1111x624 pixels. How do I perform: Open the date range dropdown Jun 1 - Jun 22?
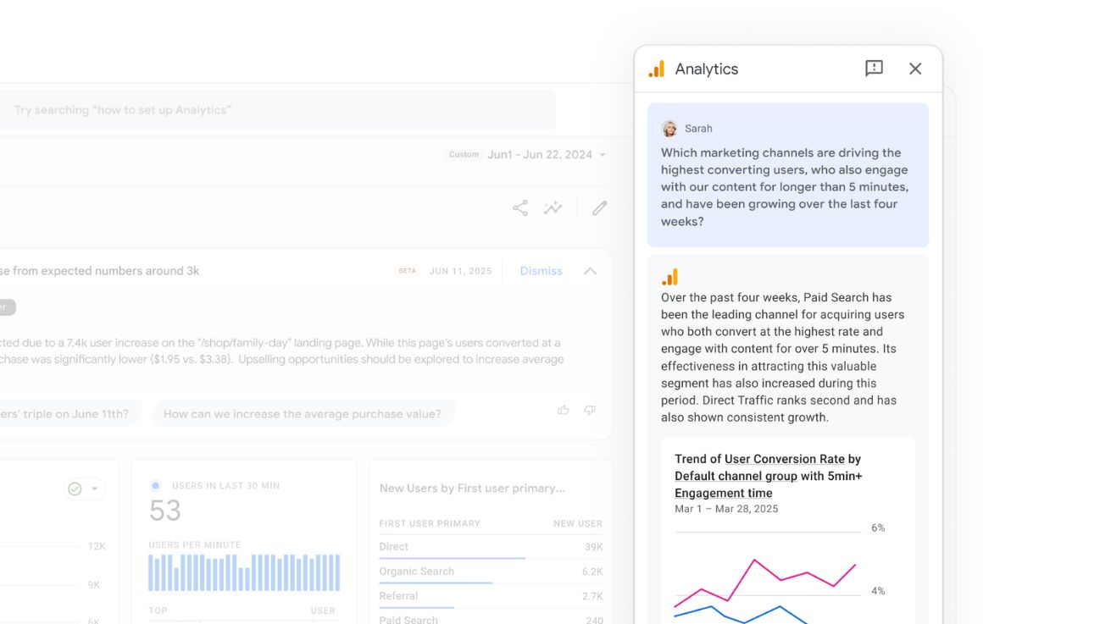546,155
